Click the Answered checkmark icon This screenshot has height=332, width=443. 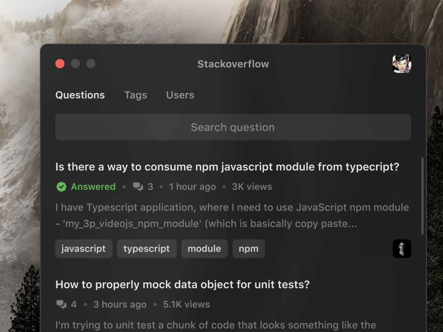click(x=61, y=187)
